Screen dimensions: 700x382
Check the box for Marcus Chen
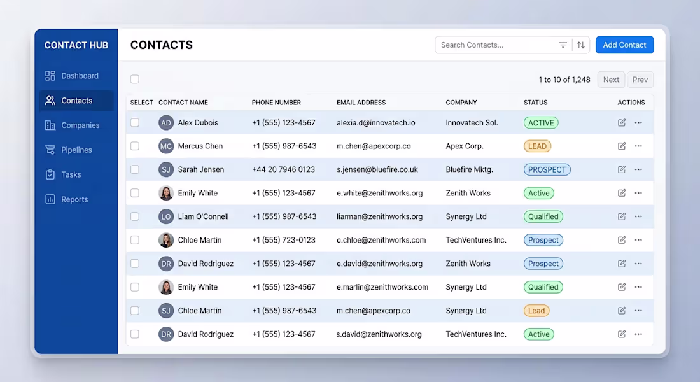pyautogui.click(x=135, y=146)
